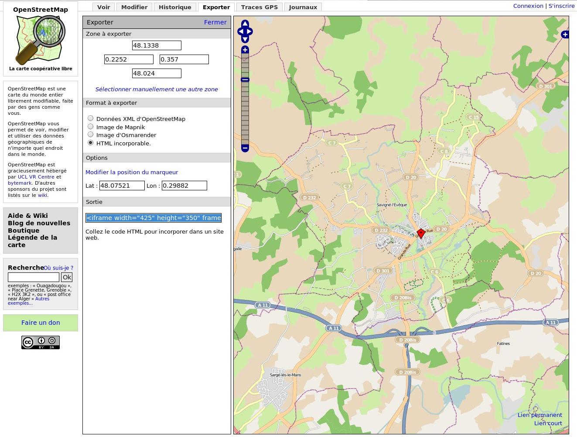Open the Traces GPS tab

pos(259,7)
